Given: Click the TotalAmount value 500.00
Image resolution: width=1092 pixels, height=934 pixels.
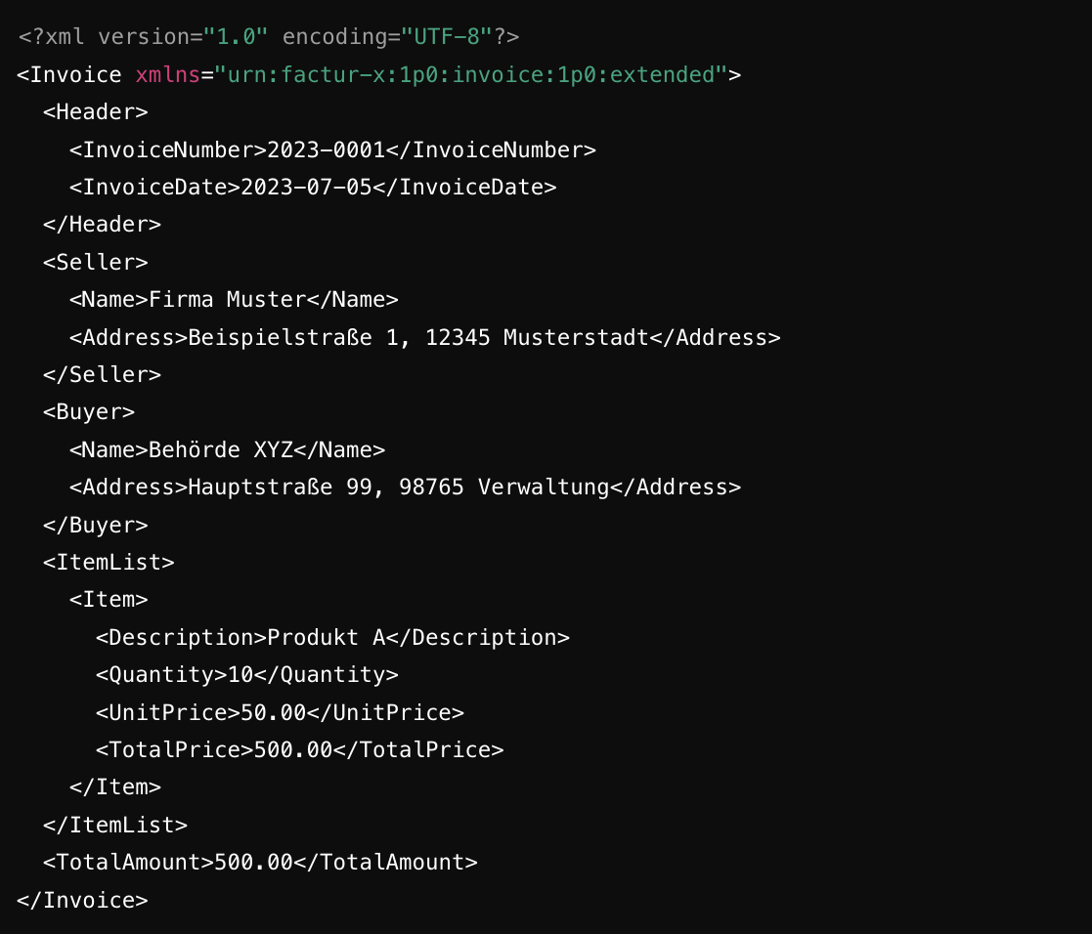Looking at the screenshot, I should [x=253, y=862].
